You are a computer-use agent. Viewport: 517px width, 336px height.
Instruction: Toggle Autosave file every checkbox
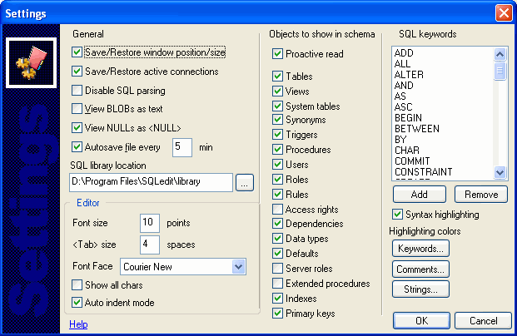[x=77, y=147]
